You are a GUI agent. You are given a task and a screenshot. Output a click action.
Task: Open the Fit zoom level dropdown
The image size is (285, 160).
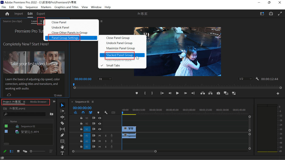coord(105,79)
